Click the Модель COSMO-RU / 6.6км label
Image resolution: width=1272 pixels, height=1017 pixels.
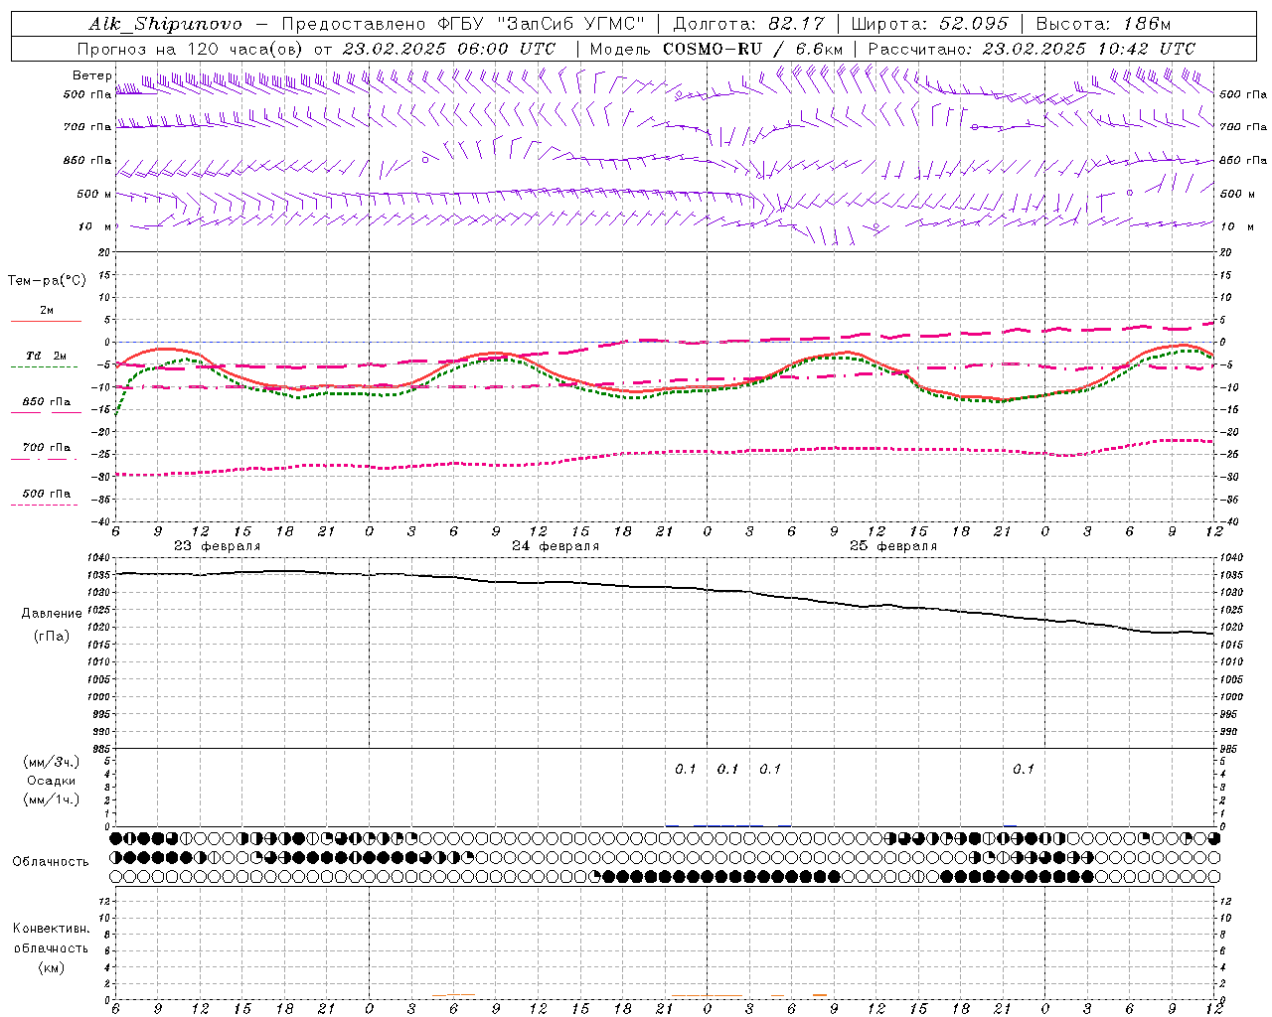(x=716, y=49)
